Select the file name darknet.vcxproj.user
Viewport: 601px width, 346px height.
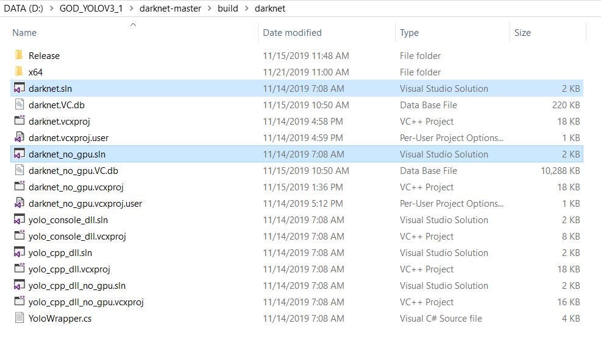[68, 138]
